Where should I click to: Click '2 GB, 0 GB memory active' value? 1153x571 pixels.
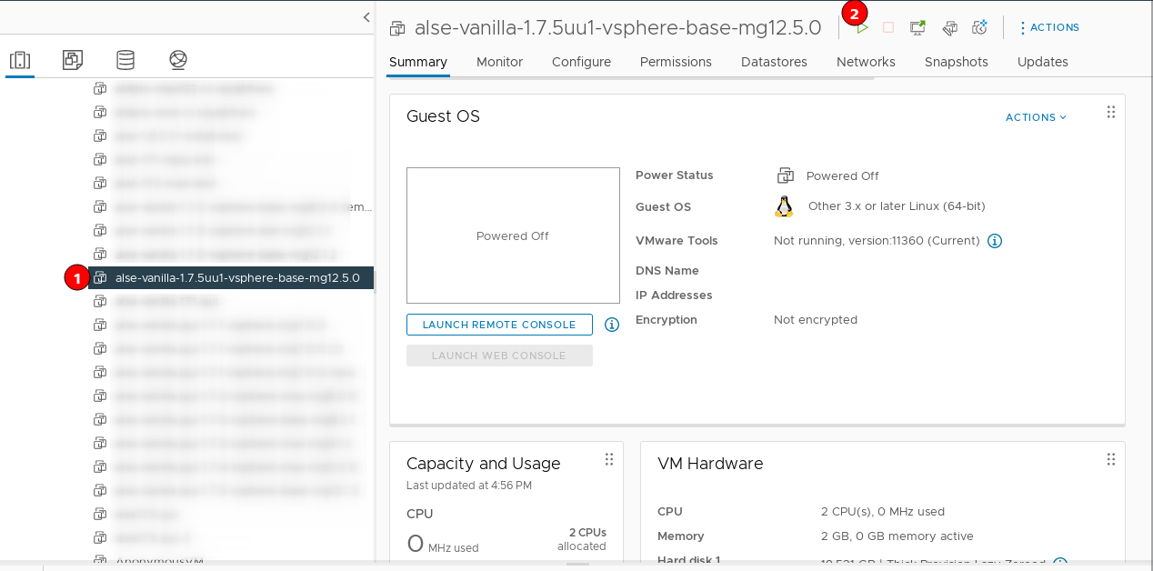pos(897,536)
